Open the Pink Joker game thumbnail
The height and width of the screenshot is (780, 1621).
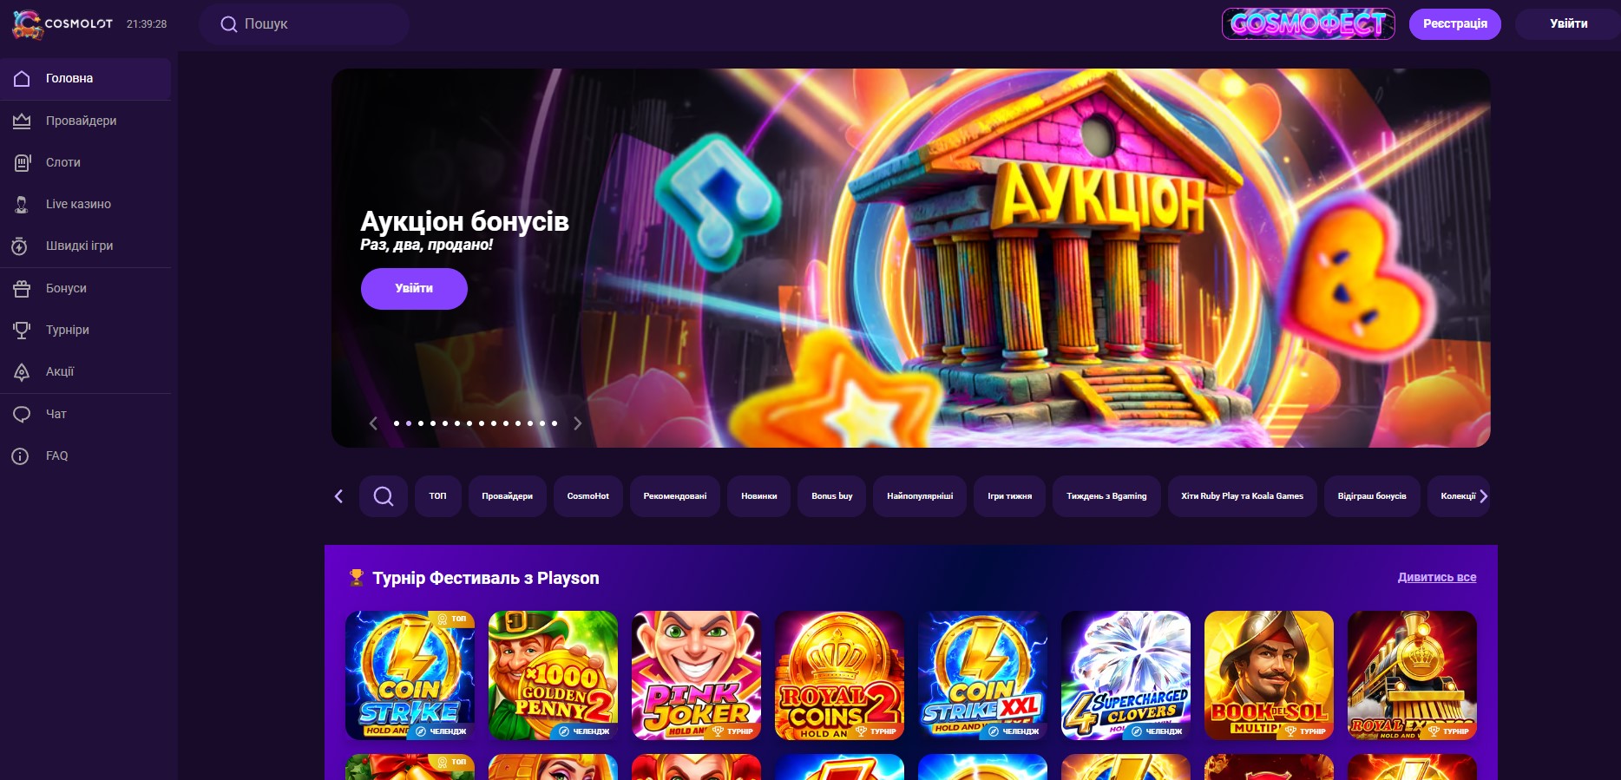pyautogui.click(x=696, y=675)
